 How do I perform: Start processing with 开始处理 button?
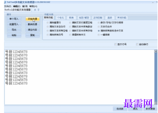pos(33,19)
